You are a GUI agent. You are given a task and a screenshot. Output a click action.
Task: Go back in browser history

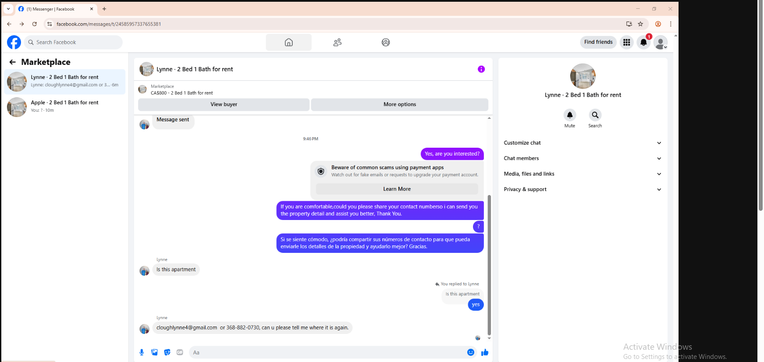point(9,24)
